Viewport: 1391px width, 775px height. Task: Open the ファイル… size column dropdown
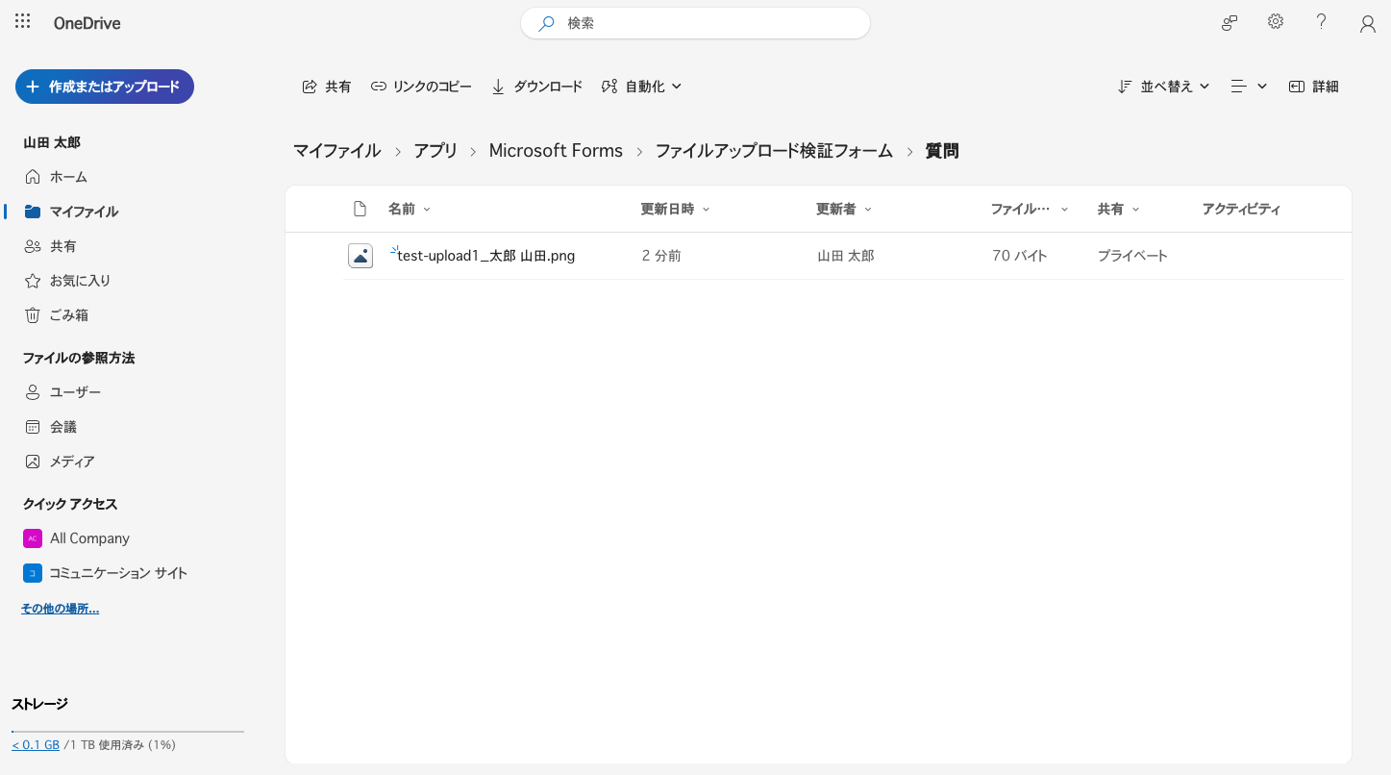1030,209
